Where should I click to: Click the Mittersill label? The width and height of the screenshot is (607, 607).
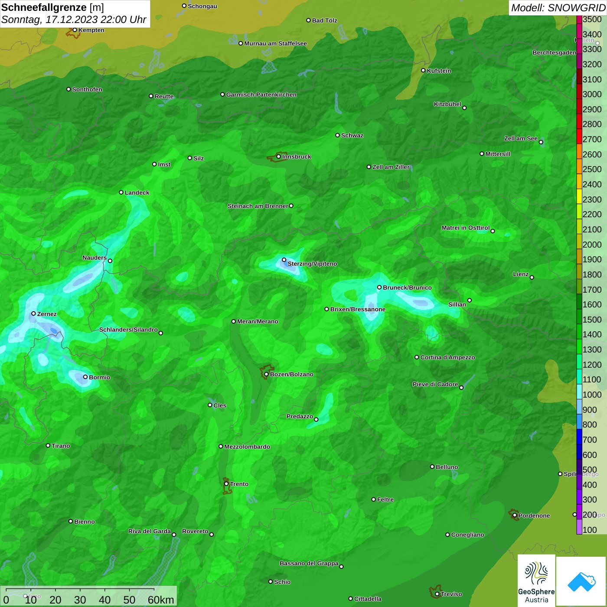(x=498, y=154)
